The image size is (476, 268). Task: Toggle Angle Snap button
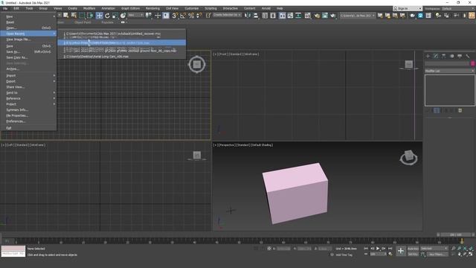coord(183,16)
